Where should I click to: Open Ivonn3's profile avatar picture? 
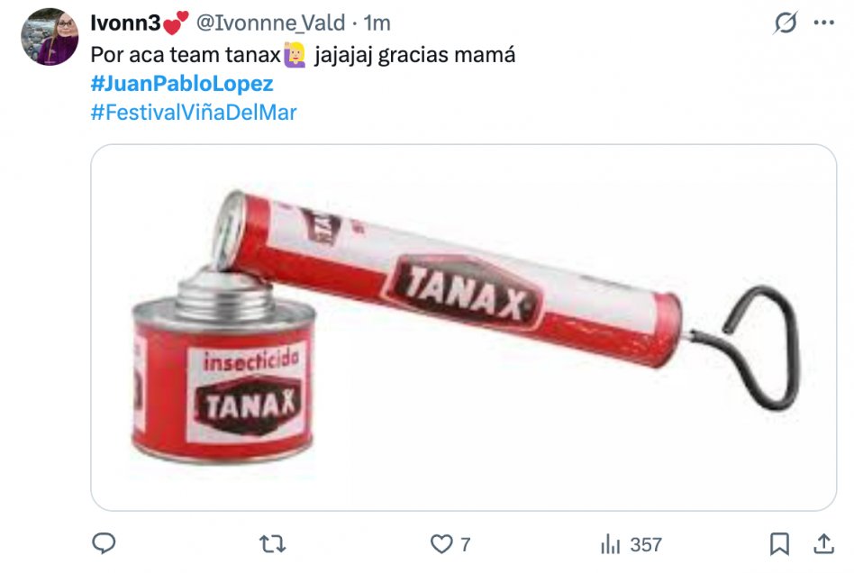pos(50,37)
